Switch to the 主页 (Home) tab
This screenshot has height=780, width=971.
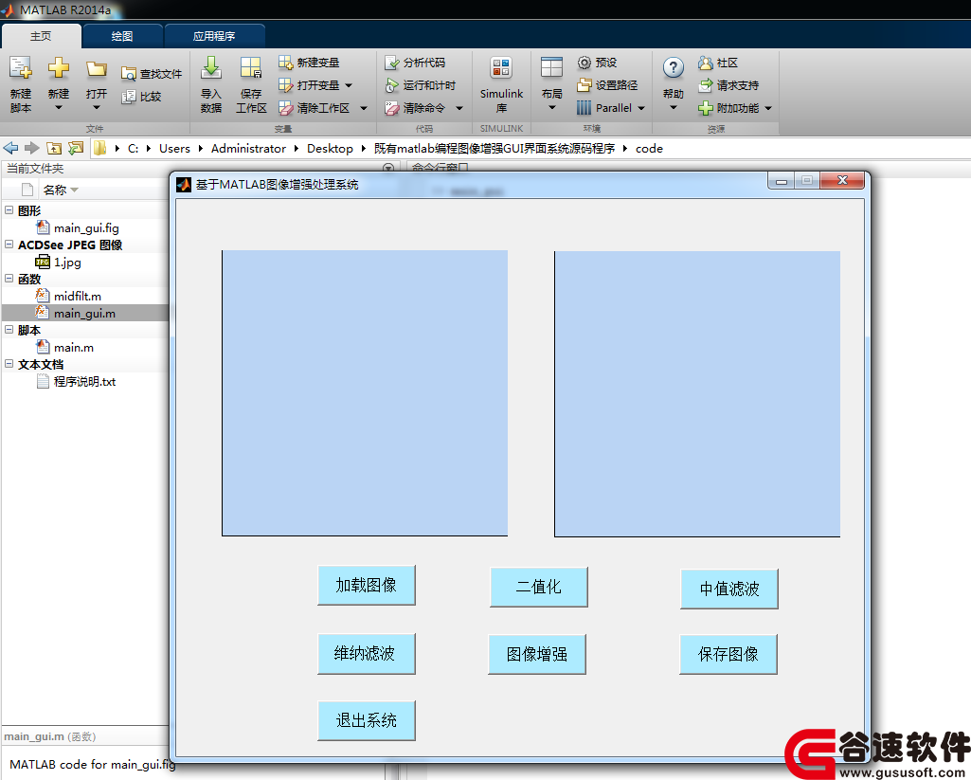(x=41, y=36)
